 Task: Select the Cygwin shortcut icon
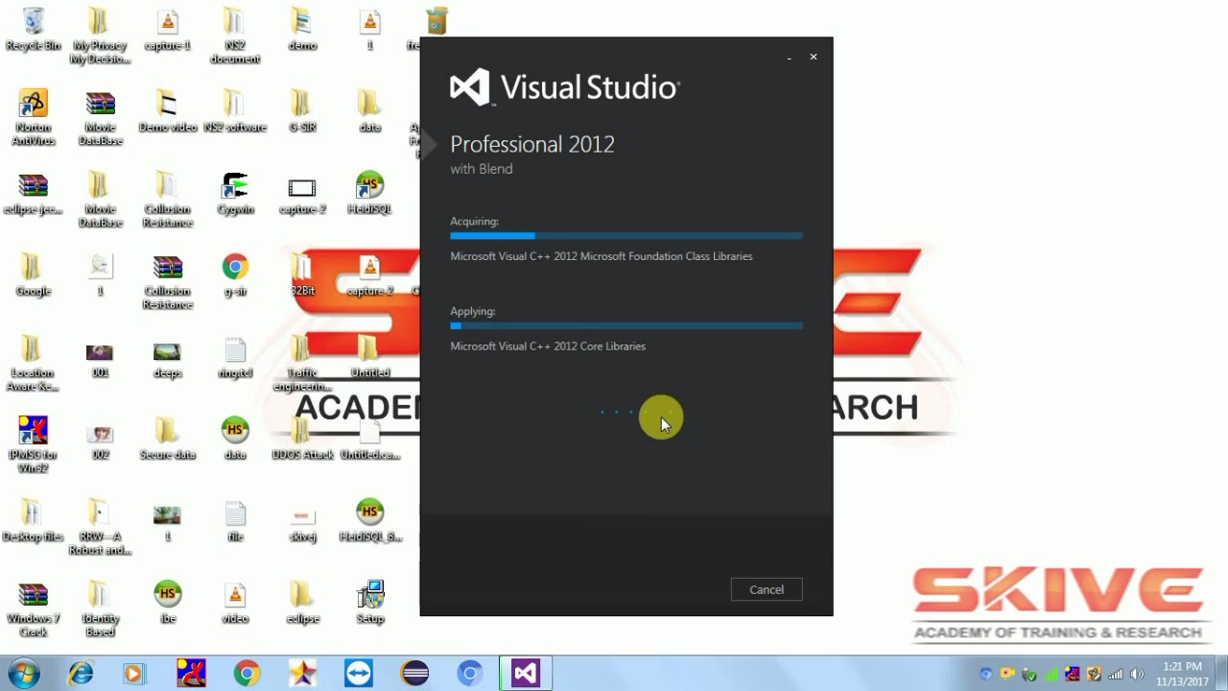tap(235, 194)
